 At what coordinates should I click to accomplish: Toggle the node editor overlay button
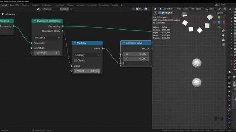pyautogui.click(x=146, y=9)
